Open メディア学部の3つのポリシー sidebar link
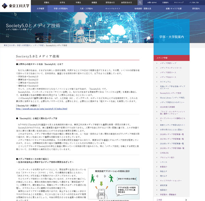205x201 pixels. [x=172, y=102]
